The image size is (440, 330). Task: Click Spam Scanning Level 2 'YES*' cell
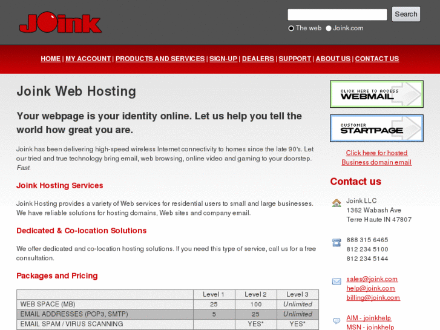pyautogui.click(x=255, y=324)
